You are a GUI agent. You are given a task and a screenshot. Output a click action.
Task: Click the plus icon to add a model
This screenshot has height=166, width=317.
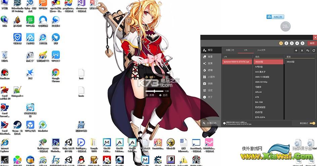(296, 51)
